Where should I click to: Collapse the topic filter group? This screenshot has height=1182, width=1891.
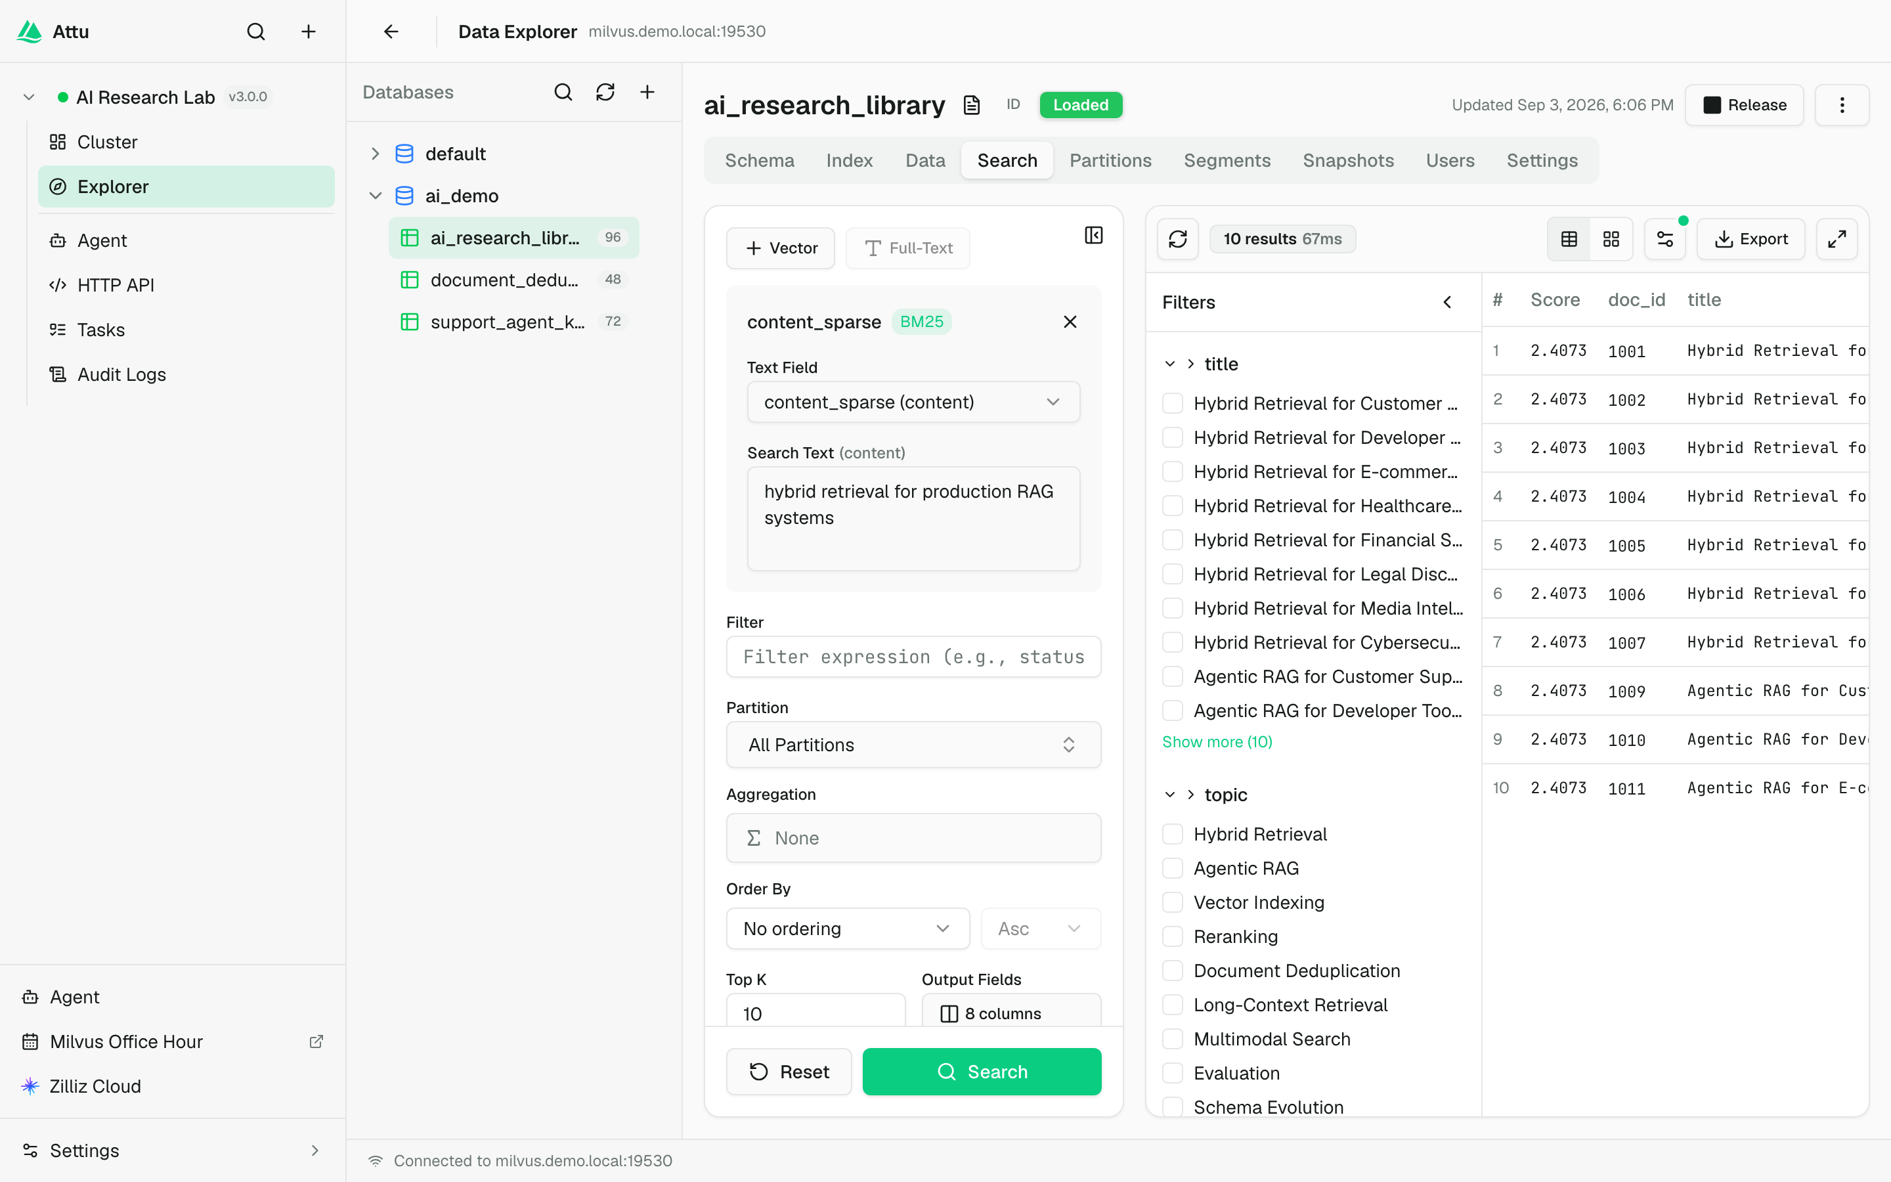[x=1170, y=795]
